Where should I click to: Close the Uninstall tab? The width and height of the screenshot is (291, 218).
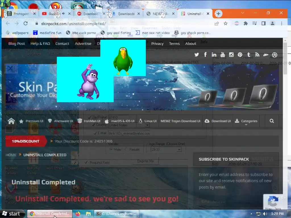208,14
